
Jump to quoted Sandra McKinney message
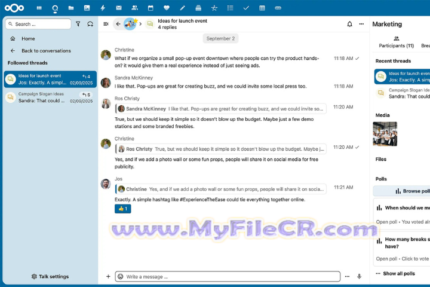click(221, 109)
